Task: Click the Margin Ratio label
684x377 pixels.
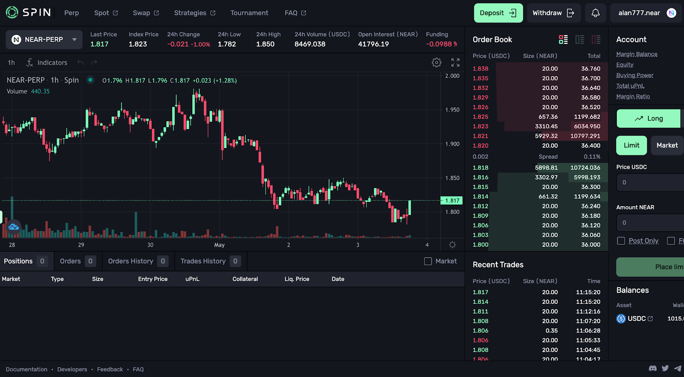Action: click(x=633, y=97)
